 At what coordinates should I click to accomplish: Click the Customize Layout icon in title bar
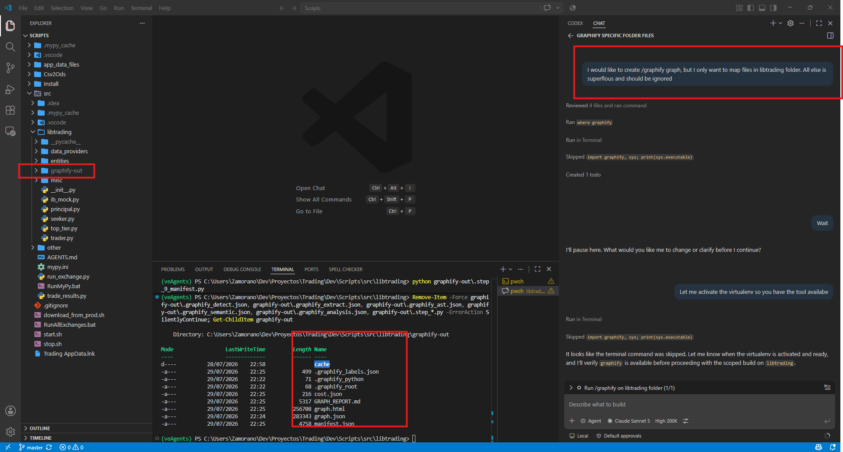click(739, 8)
